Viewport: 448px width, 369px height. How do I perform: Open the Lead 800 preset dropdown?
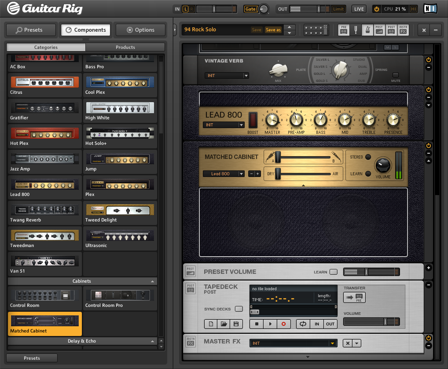click(x=224, y=125)
